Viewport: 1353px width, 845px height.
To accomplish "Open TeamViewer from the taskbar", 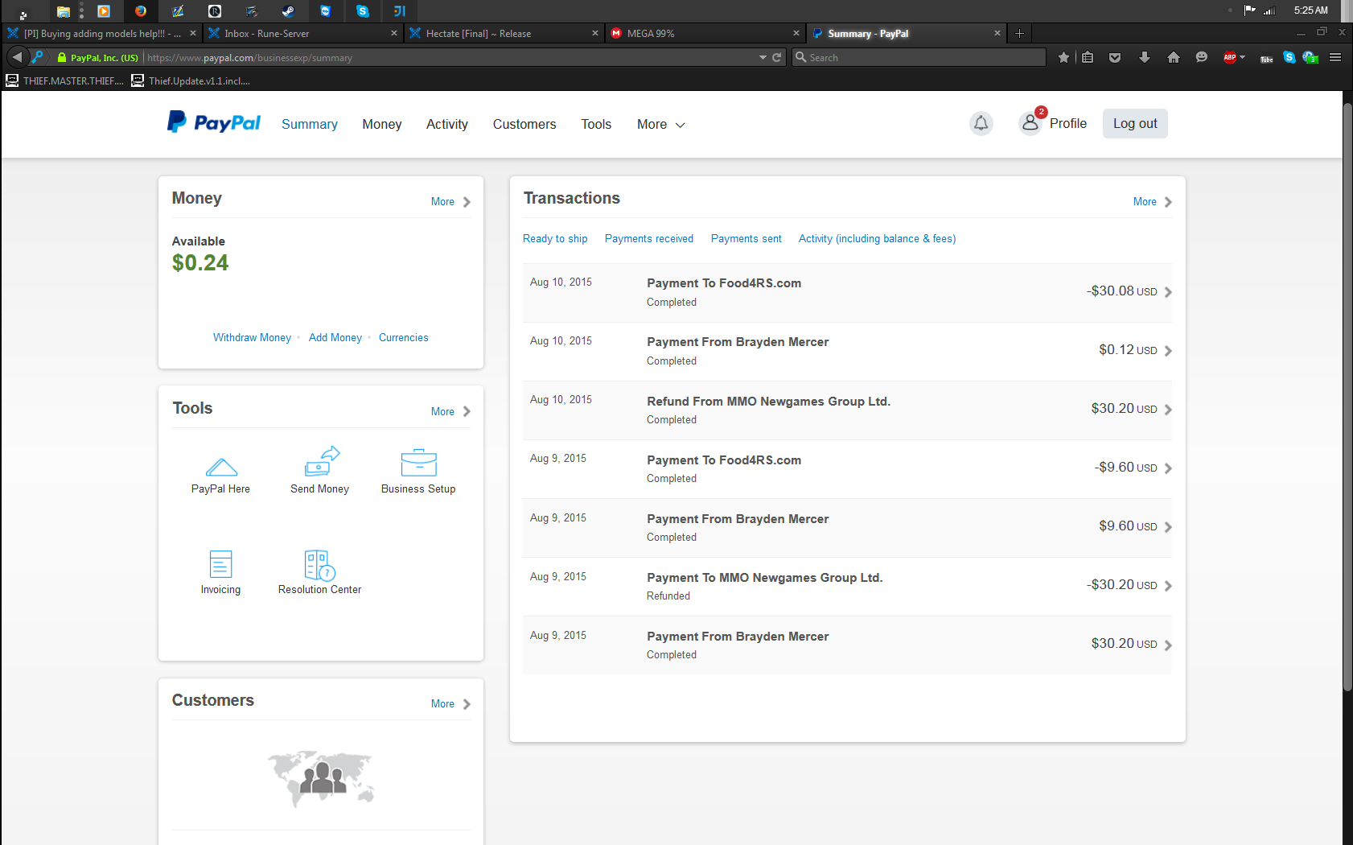I will coord(325,10).
